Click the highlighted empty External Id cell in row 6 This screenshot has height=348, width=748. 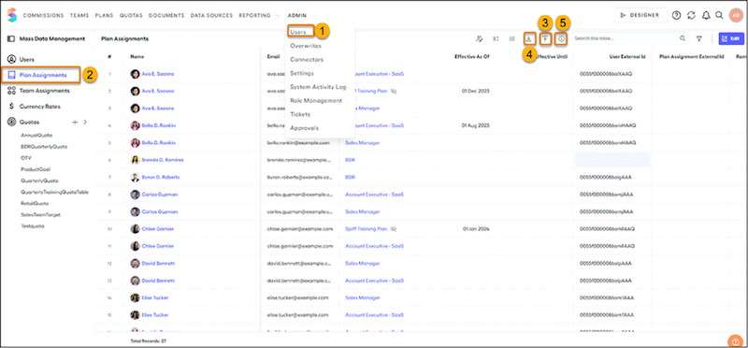tap(612, 160)
